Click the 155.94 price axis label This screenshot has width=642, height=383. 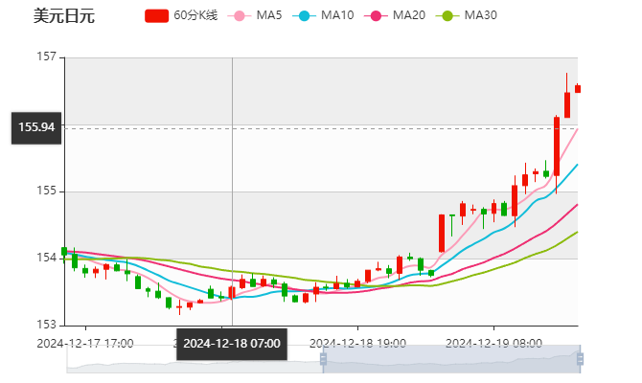point(36,127)
